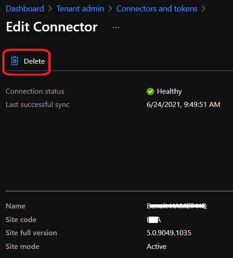Viewport: 233px width, 258px height.
Task: Navigate to Tenant admin breadcrumb
Action: pos(80,9)
